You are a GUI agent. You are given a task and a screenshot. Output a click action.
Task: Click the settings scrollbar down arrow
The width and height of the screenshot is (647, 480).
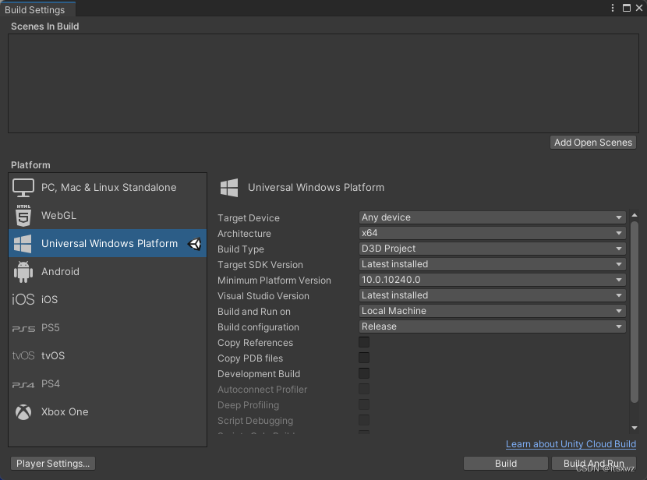(x=635, y=428)
